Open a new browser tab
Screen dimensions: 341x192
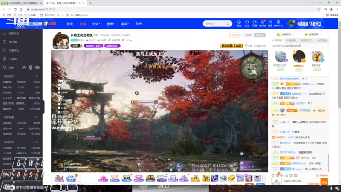pyautogui.click(x=90, y=3)
